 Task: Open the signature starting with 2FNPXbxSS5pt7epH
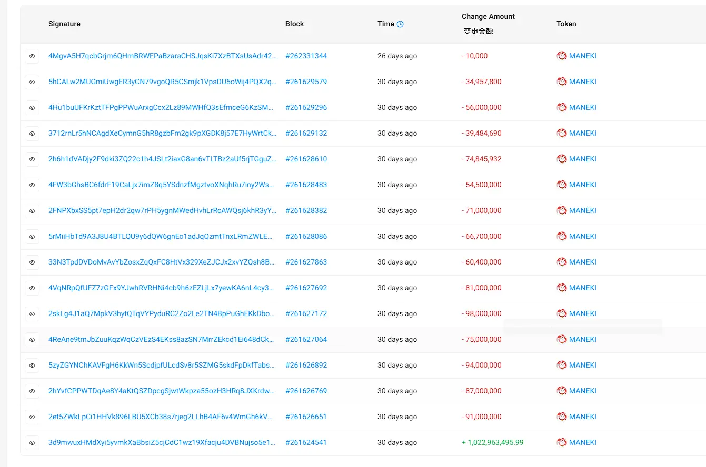point(162,210)
